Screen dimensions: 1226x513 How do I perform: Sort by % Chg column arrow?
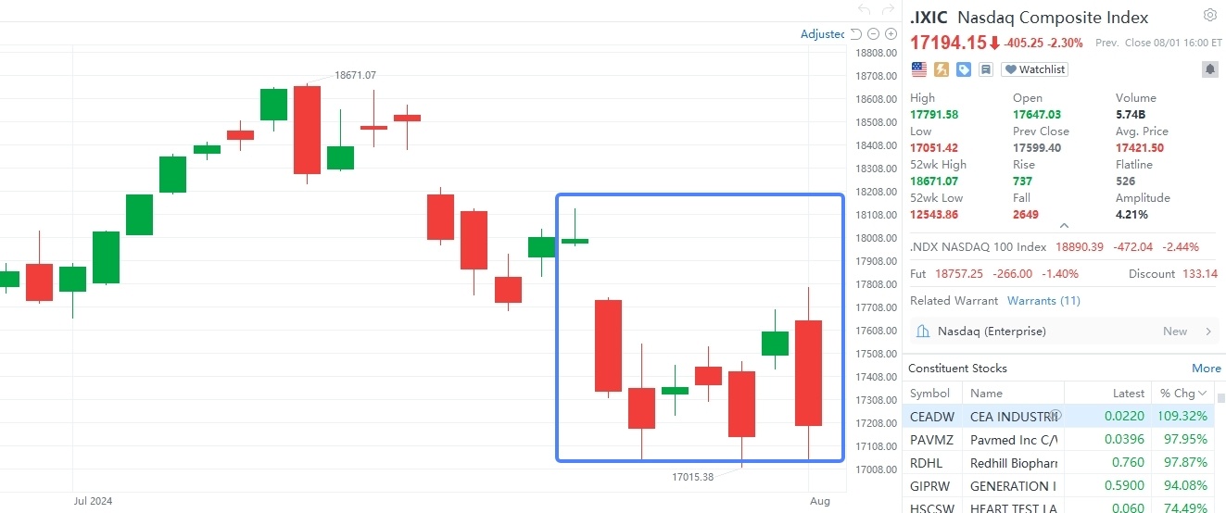[1204, 394]
